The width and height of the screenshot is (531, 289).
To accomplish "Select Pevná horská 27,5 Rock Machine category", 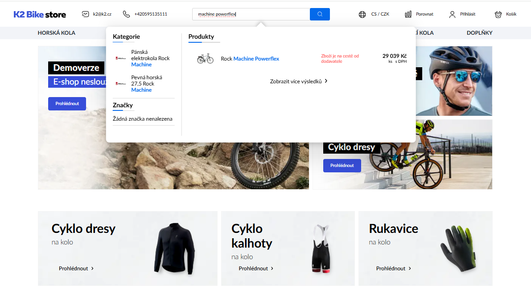I will (146, 84).
